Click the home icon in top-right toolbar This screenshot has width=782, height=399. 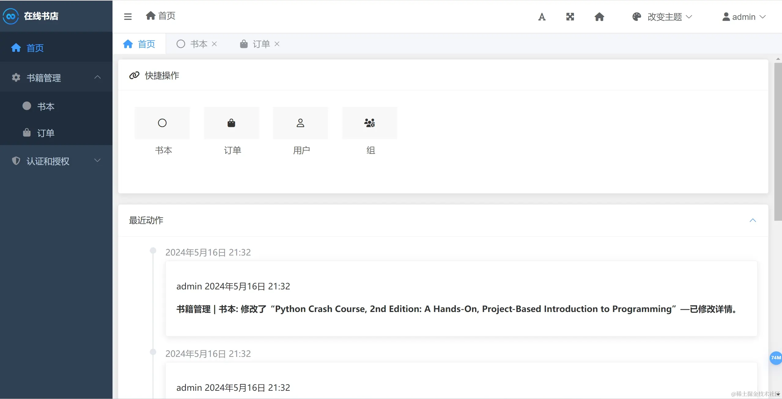pos(599,17)
